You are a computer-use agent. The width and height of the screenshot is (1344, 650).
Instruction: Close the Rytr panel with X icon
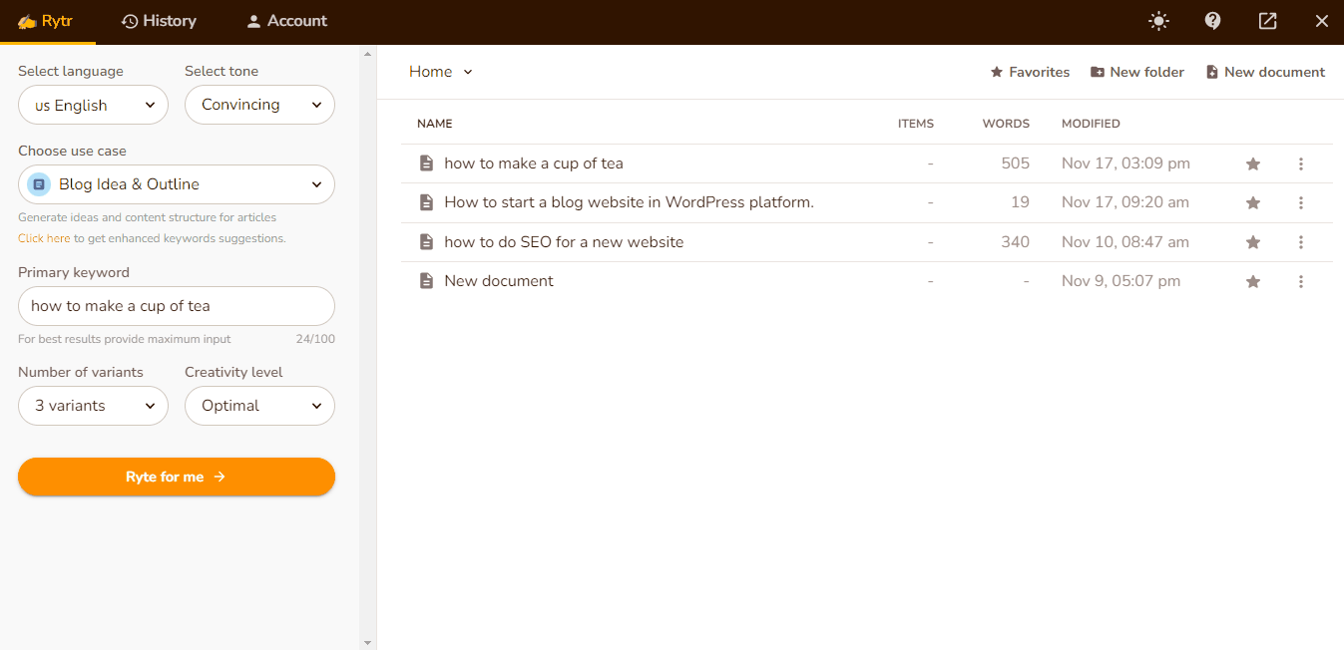point(1322,21)
